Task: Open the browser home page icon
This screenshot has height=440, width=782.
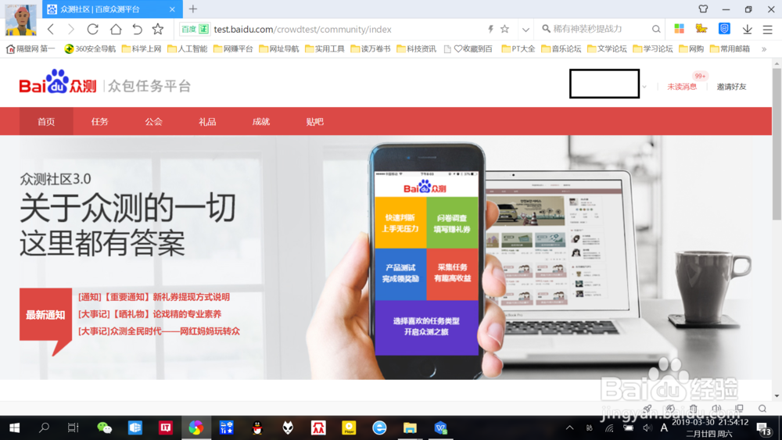Action: click(116, 30)
